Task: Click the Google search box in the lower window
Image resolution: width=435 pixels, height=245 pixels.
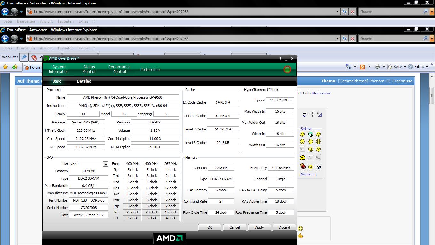Action: (390, 39)
